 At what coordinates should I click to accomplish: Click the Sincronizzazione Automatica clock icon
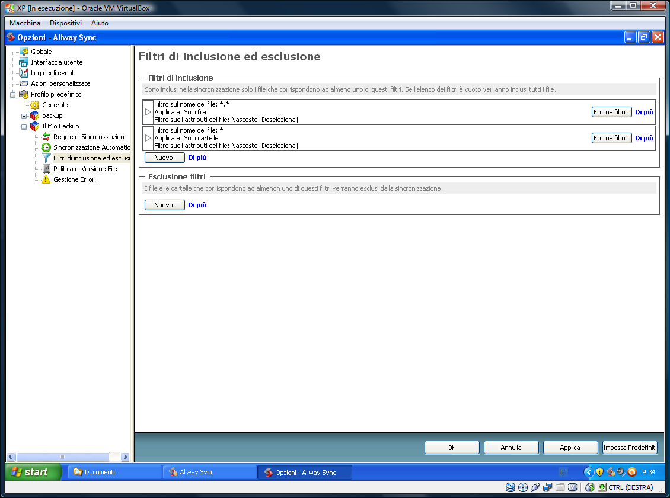[46, 147]
